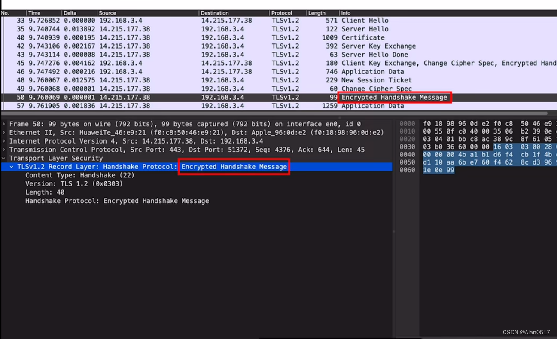Select packet 42 Server Key Exchange
The height and width of the screenshot is (339, 557).
278,46
